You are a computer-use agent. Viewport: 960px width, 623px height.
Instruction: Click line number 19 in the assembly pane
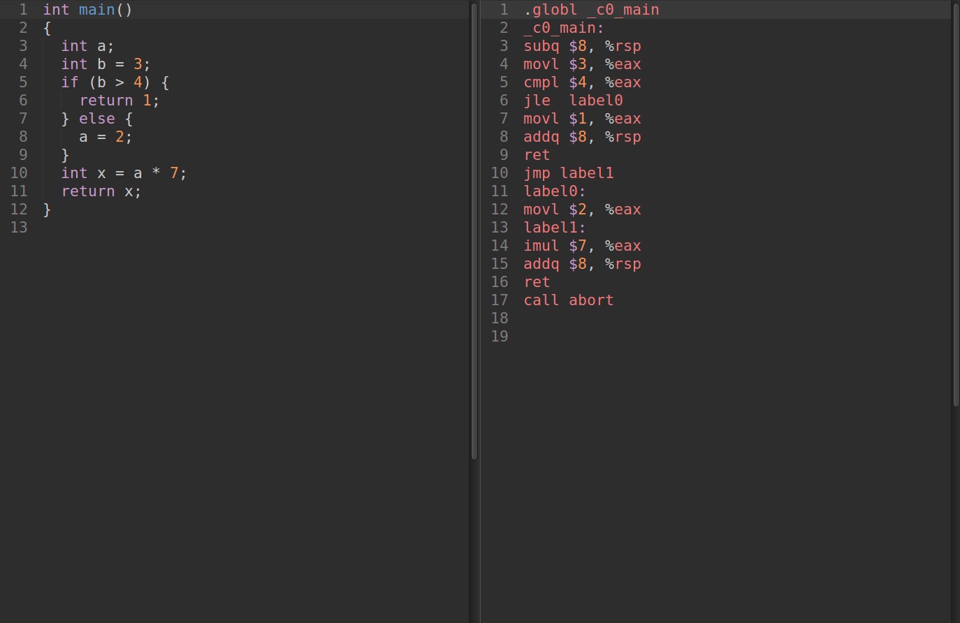click(500, 337)
